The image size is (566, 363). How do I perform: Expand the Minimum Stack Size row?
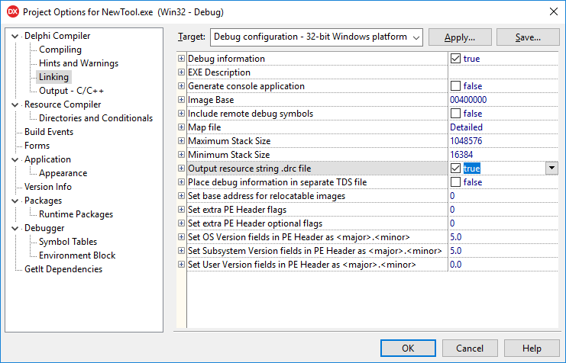click(181, 154)
